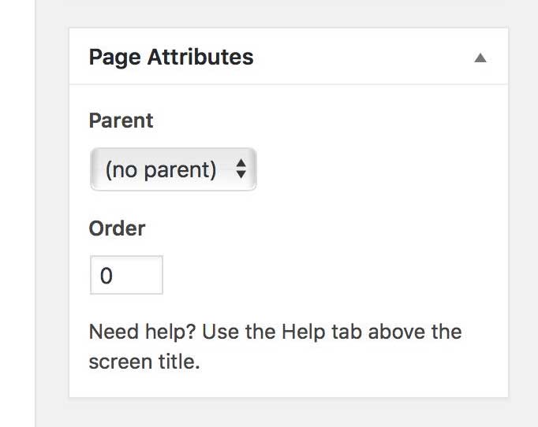Click the gray background above the panel

(288, 13)
